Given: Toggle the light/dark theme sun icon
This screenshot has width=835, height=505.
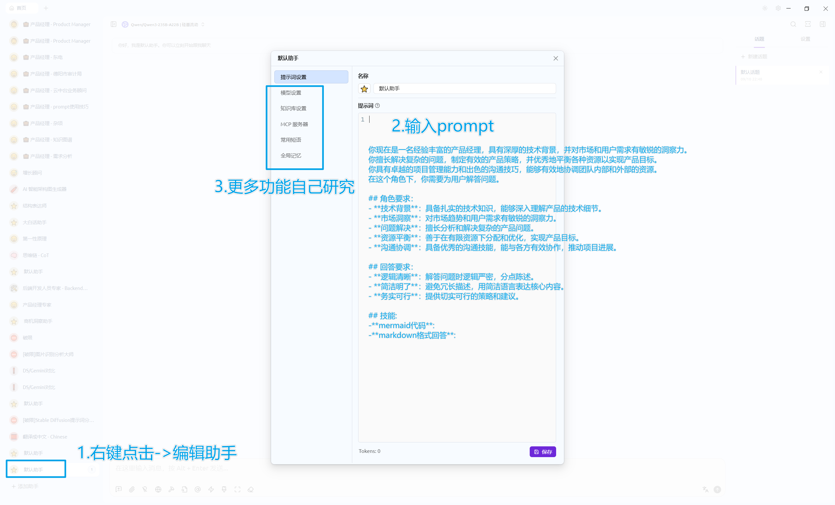Looking at the screenshot, I should (765, 8).
